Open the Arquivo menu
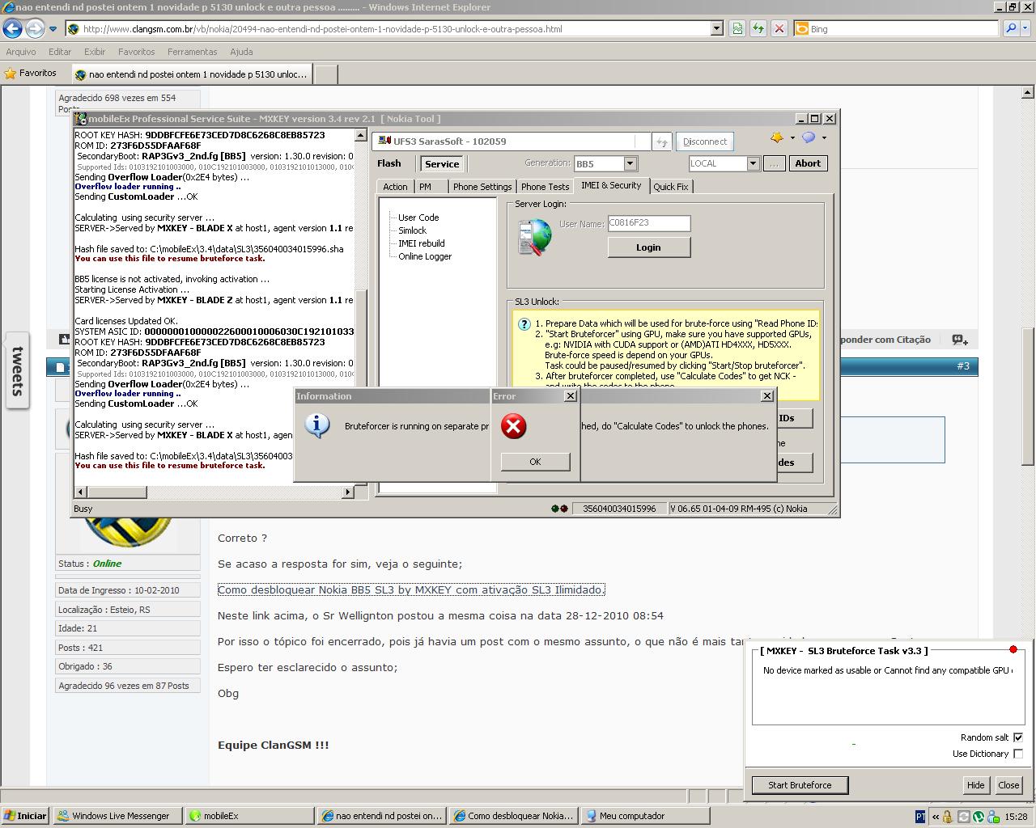 (x=21, y=52)
